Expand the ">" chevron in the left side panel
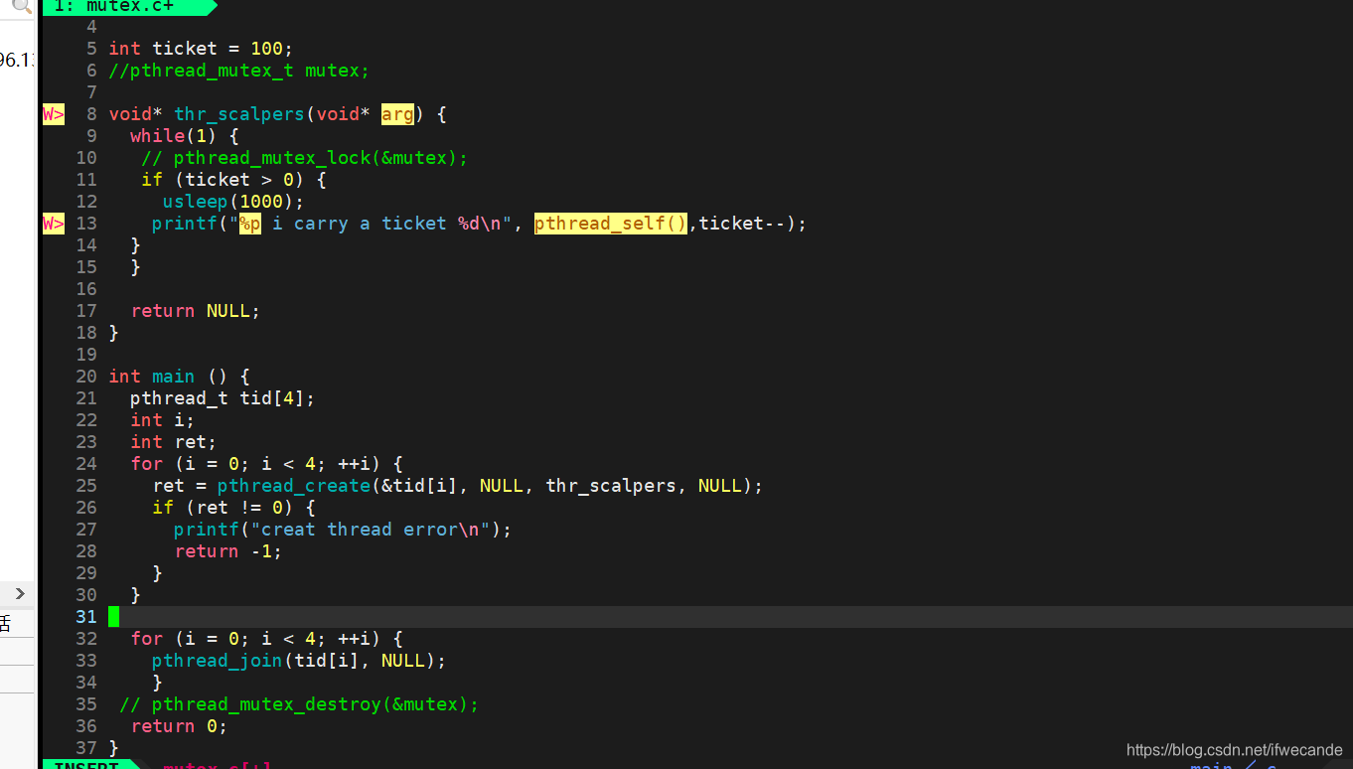This screenshot has height=769, width=1353. pyautogui.click(x=19, y=594)
